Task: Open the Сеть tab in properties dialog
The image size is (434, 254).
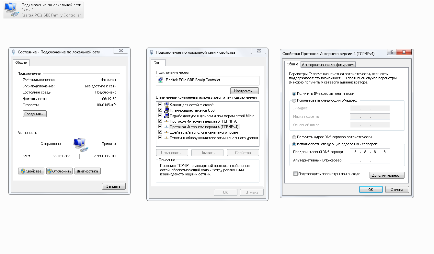Action: click(x=158, y=63)
